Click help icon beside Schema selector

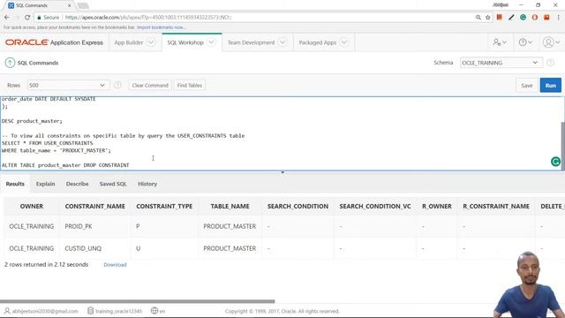pyautogui.click(x=550, y=63)
